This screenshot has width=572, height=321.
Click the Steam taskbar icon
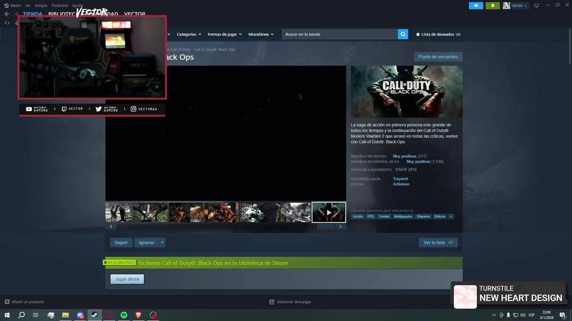click(x=95, y=315)
